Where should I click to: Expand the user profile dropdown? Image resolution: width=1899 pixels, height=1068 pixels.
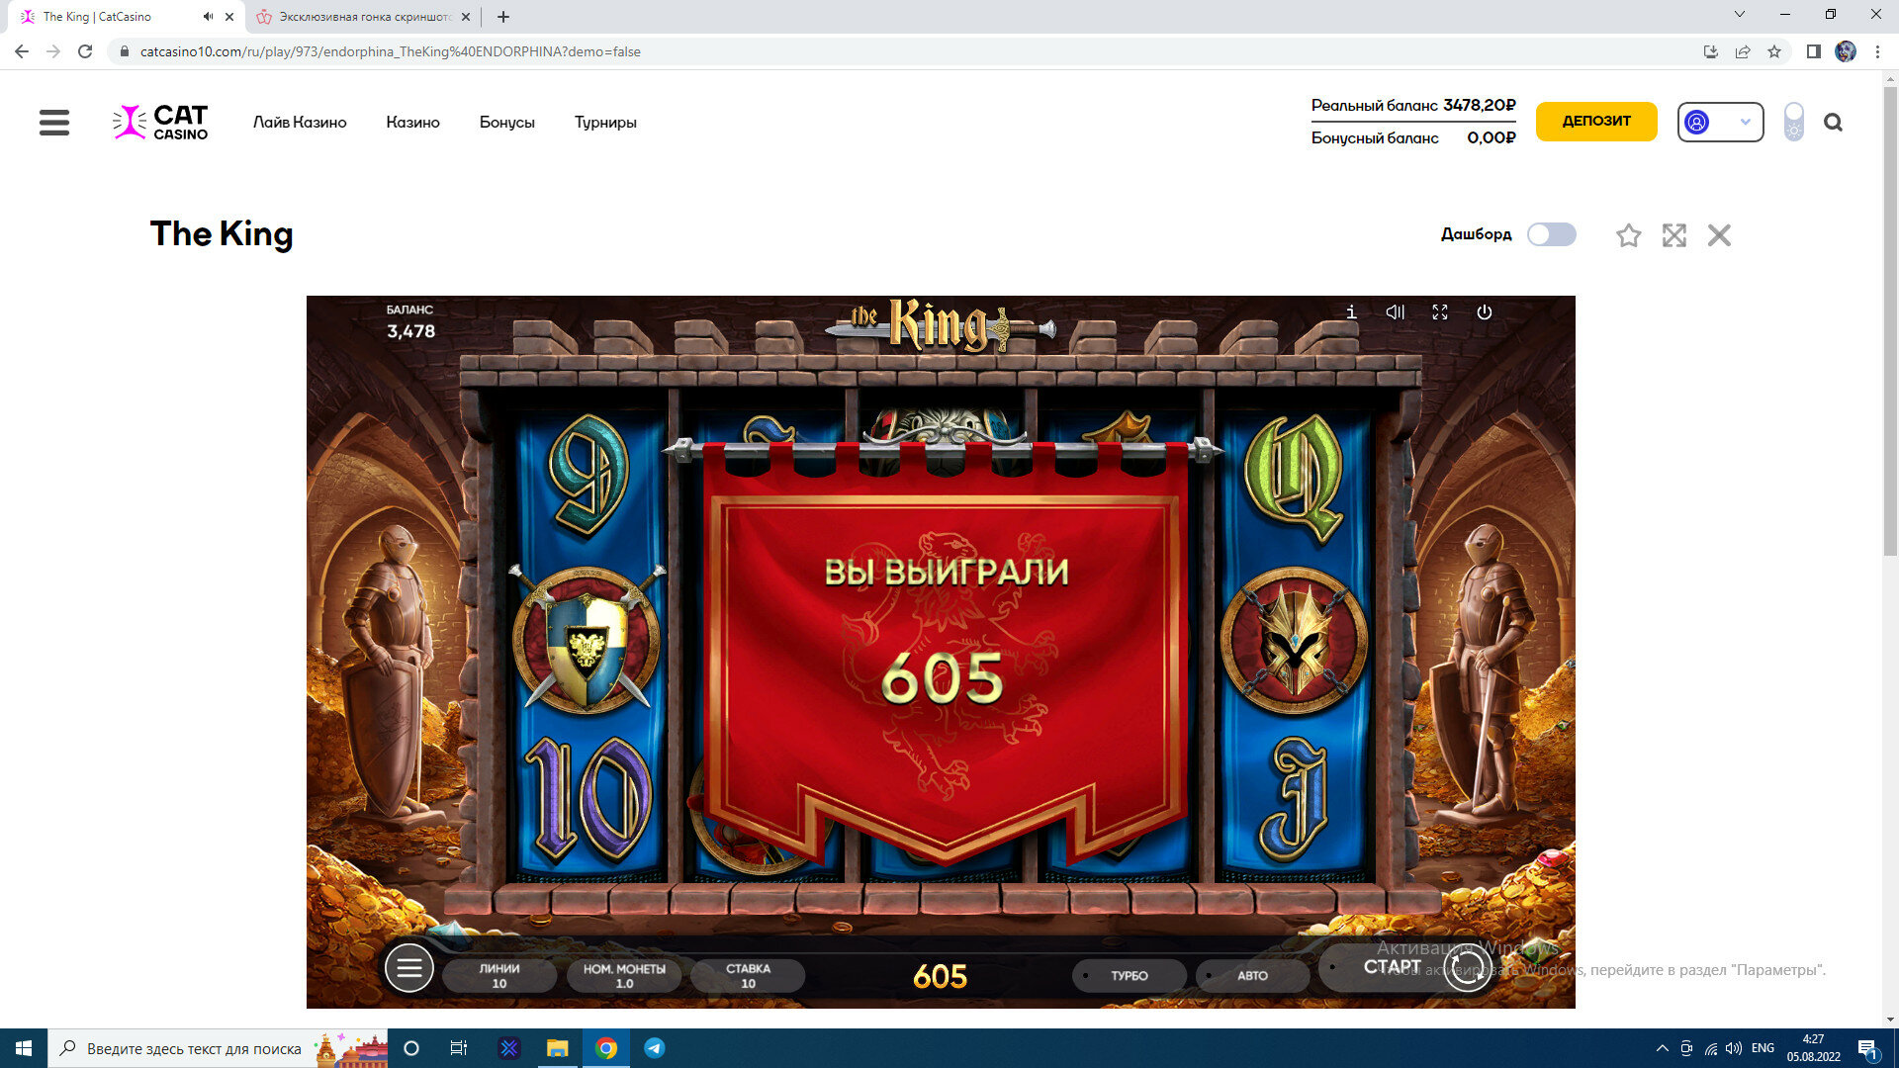1720,123
